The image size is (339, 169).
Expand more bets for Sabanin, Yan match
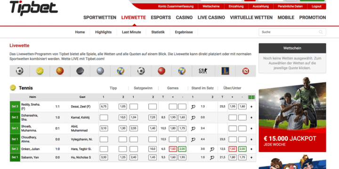tap(251, 158)
